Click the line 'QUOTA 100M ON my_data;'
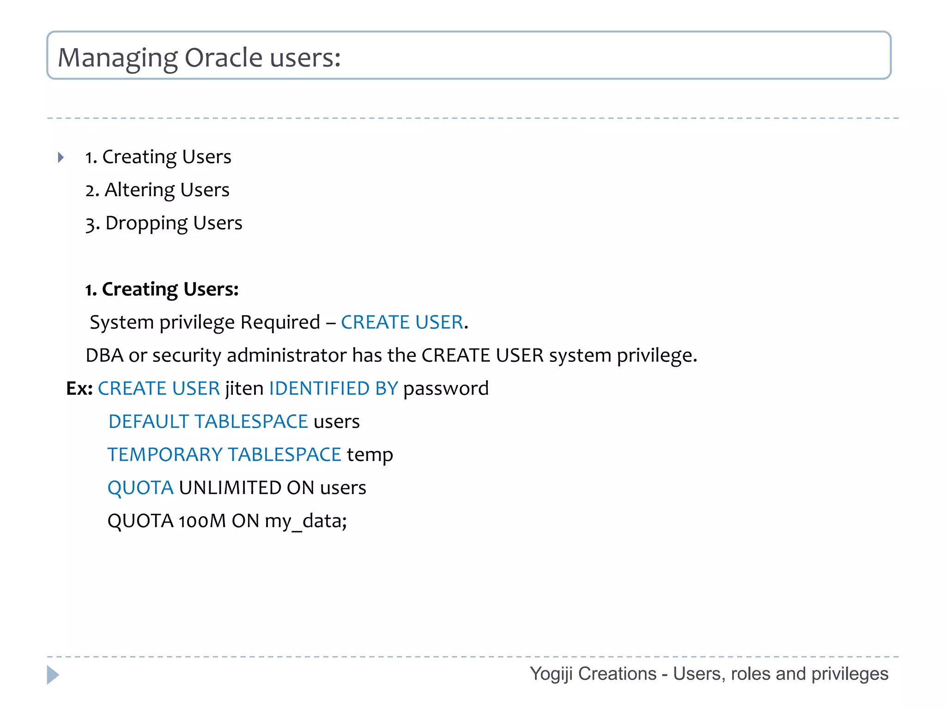The height and width of the screenshot is (709, 946). pyautogui.click(x=227, y=521)
